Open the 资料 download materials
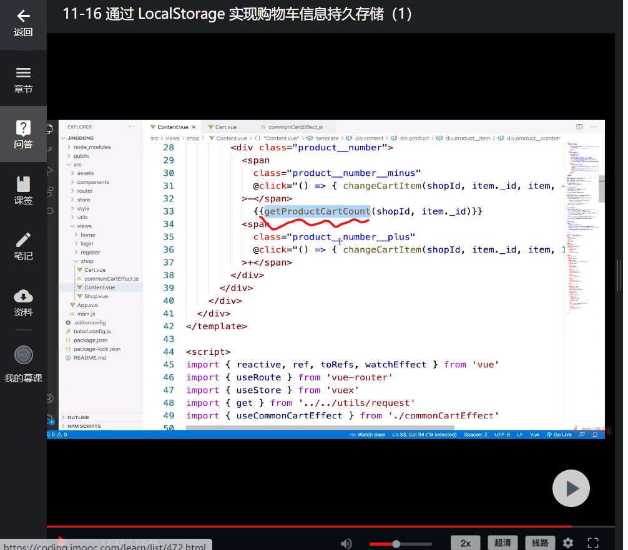 pos(23,303)
